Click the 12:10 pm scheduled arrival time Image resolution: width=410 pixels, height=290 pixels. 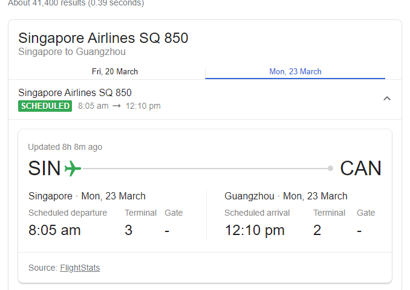(x=255, y=230)
